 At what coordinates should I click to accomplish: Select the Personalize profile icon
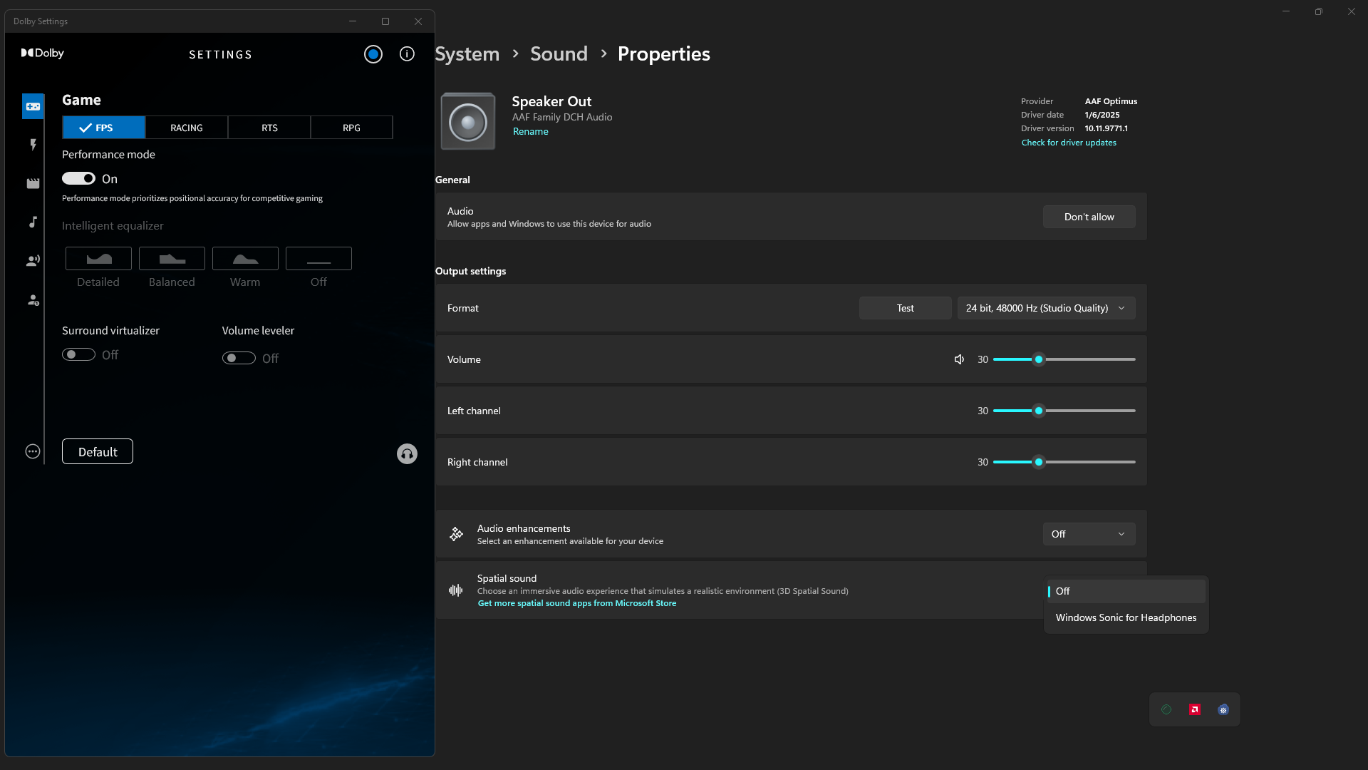33,299
